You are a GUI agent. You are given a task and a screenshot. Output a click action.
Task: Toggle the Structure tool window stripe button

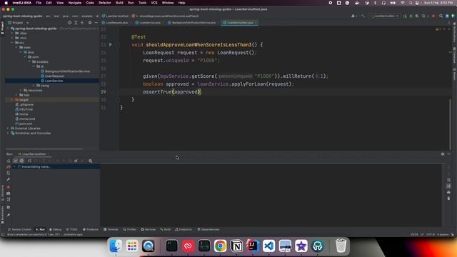tap(3, 193)
